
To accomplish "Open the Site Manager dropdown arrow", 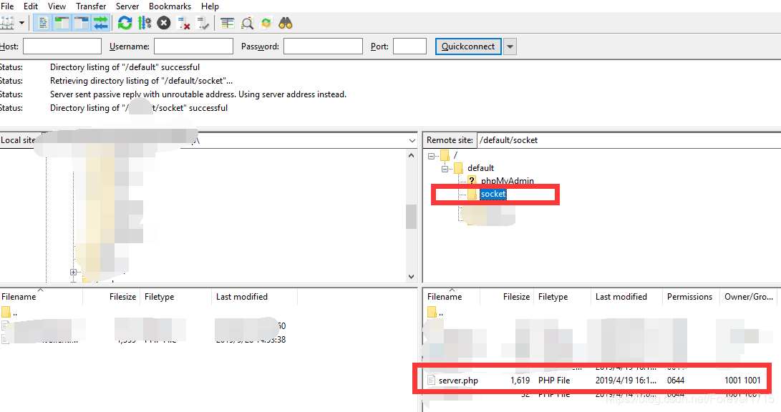I will (21, 23).
